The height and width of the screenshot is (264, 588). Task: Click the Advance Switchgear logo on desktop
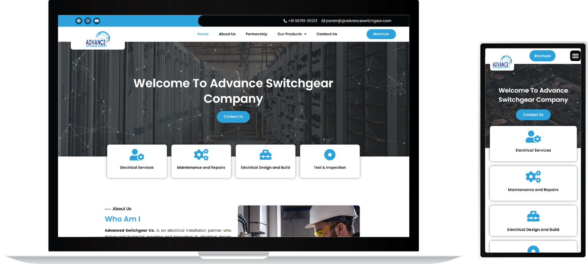point(98,39)
